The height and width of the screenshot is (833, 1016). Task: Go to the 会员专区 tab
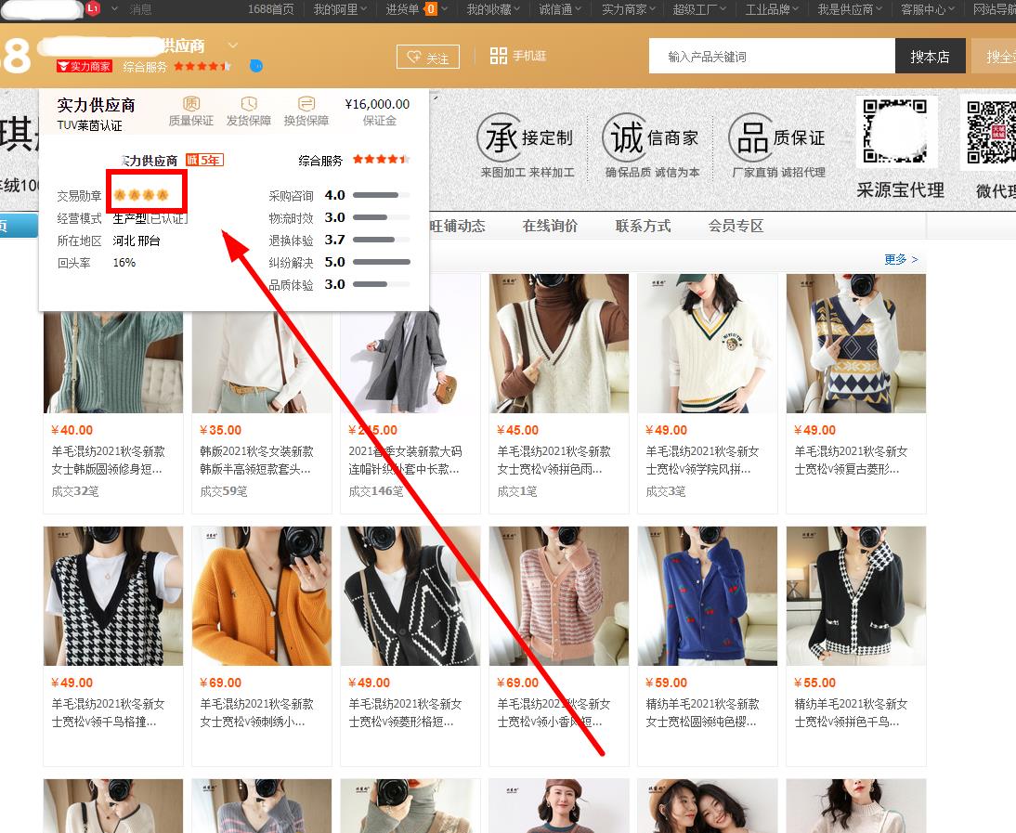click(736, 226)
